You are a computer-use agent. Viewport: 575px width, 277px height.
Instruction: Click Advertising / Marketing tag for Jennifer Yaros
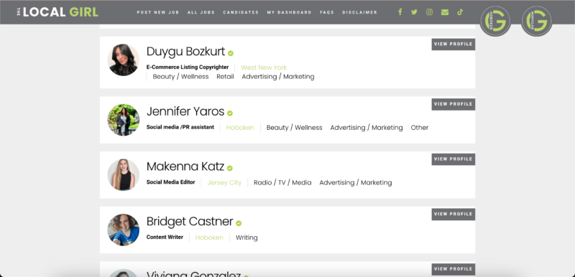[367, 128]
